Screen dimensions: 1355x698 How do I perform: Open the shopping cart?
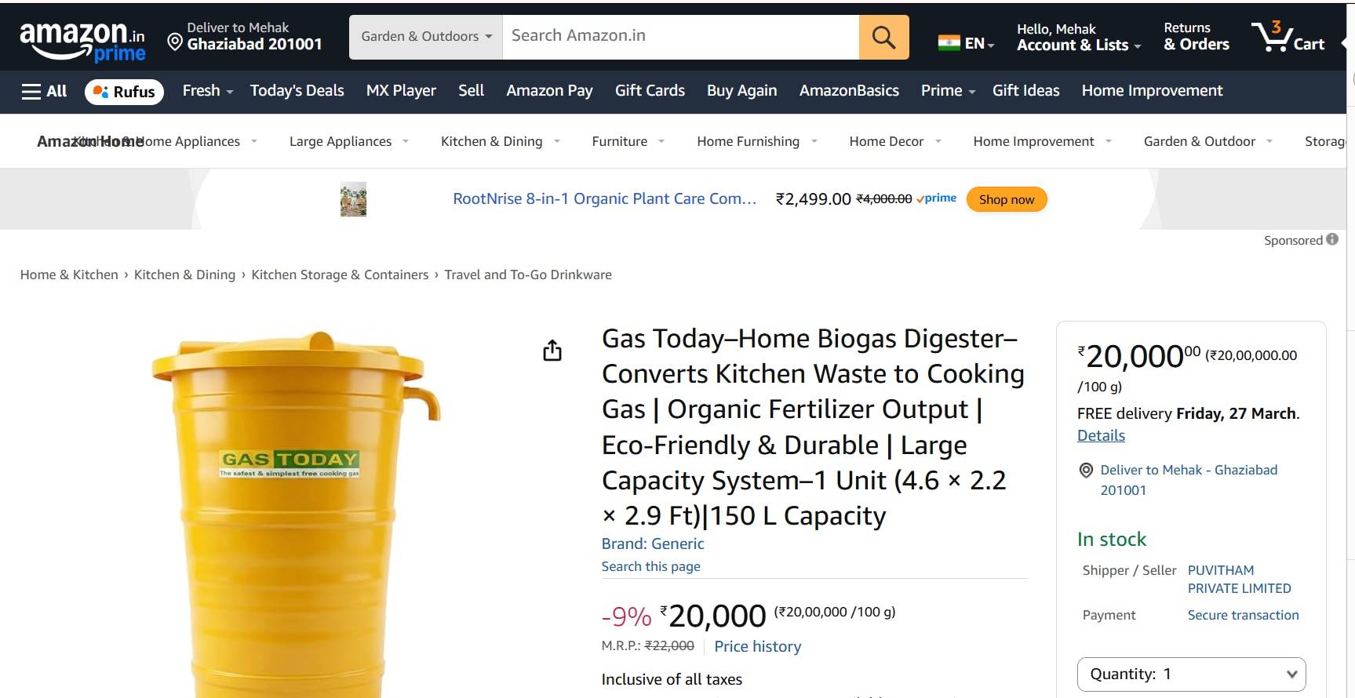pos(1288,37)
